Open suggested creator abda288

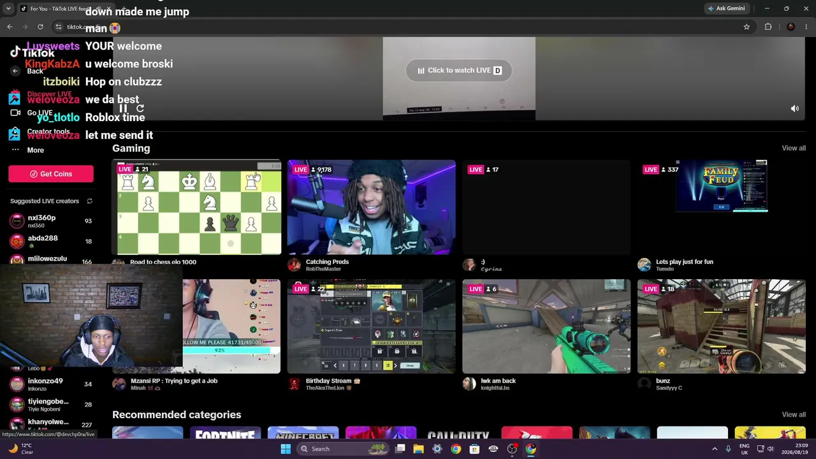pyautogui.click(x=51, y=242)
